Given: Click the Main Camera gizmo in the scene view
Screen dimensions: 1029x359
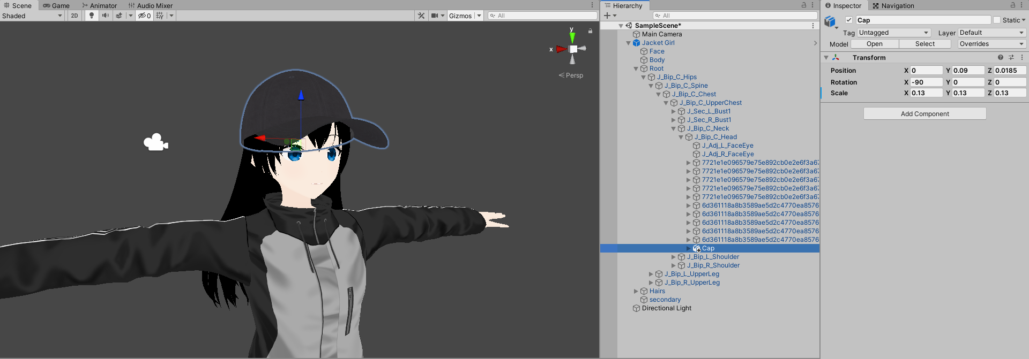Looking at the screenshot, I should (x=155, y=142).
